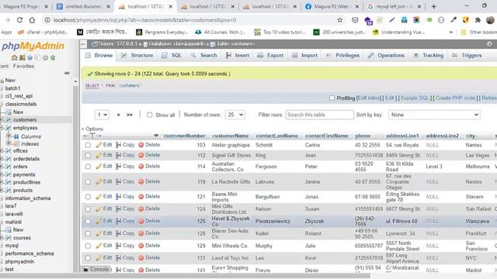497x279 pixels.
Task: Open the Console panel at bottom
Action: click(x=96, y=270)
